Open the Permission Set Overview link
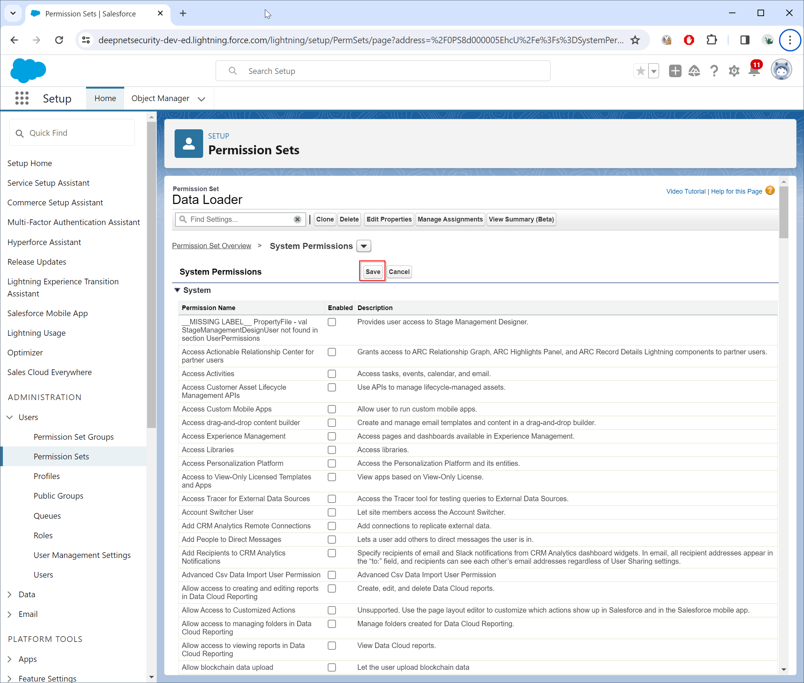The height and width of the screenshot is (683, 804). 212,246
